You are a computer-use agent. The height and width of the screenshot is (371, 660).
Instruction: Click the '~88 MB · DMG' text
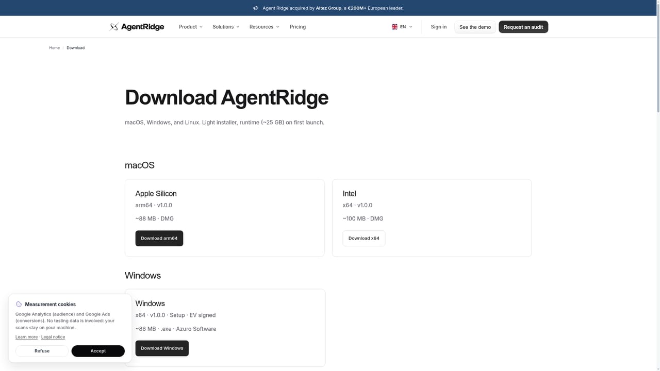pos(155,218)
